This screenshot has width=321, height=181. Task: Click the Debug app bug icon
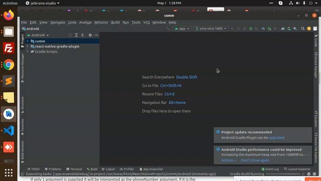click(x=251, y=29)
